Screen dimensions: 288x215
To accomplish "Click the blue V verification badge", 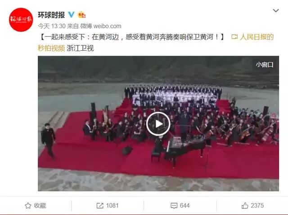I will tap(71, 15).
